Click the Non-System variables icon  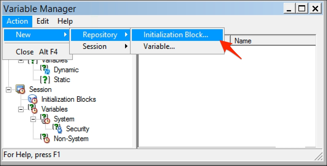(45, 138)
